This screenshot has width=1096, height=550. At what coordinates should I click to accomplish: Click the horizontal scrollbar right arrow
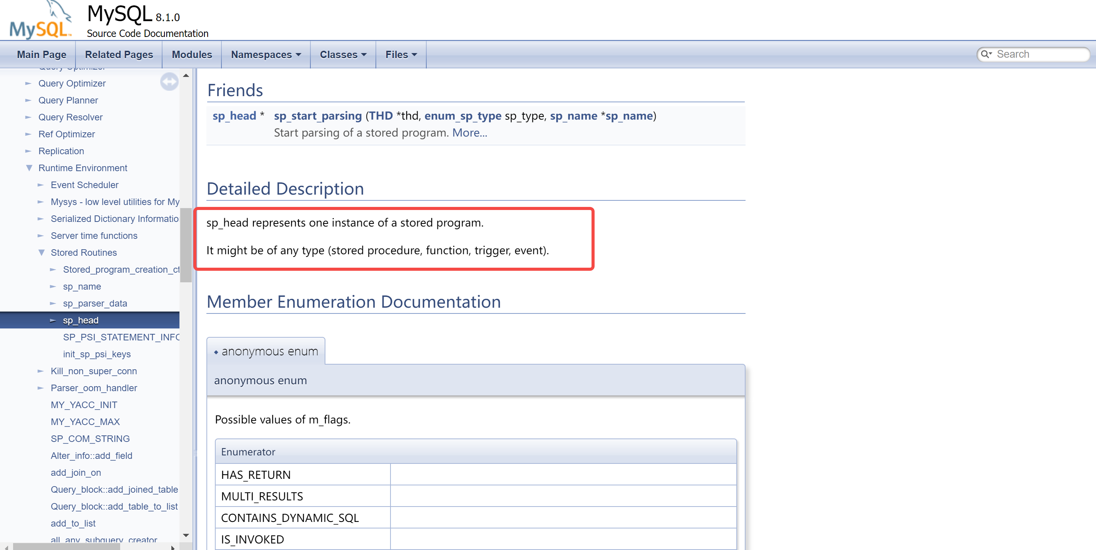click(x=173, y=547)
